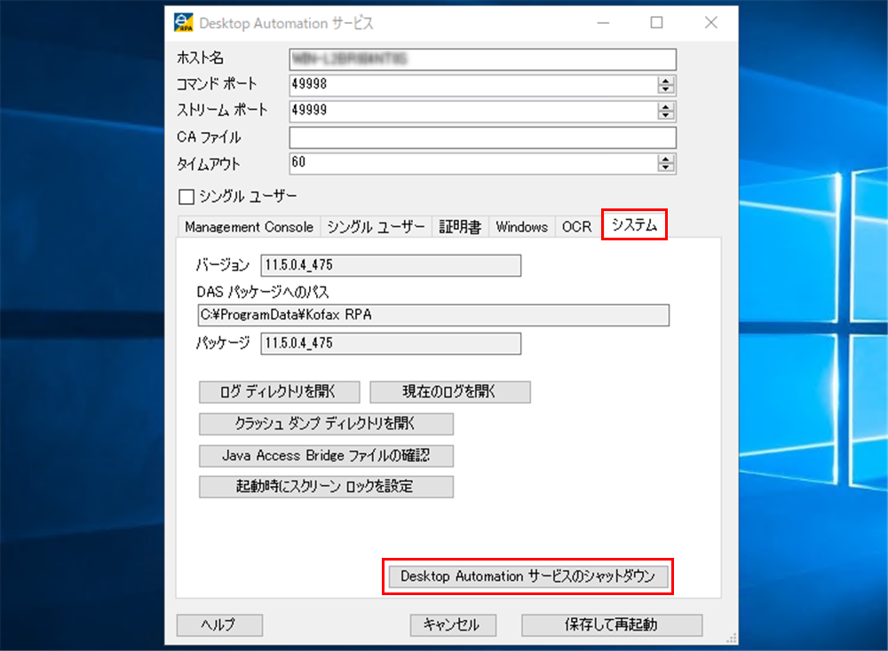
Task: Increase the タイムアウト value with up arrow
Action: 666,159
